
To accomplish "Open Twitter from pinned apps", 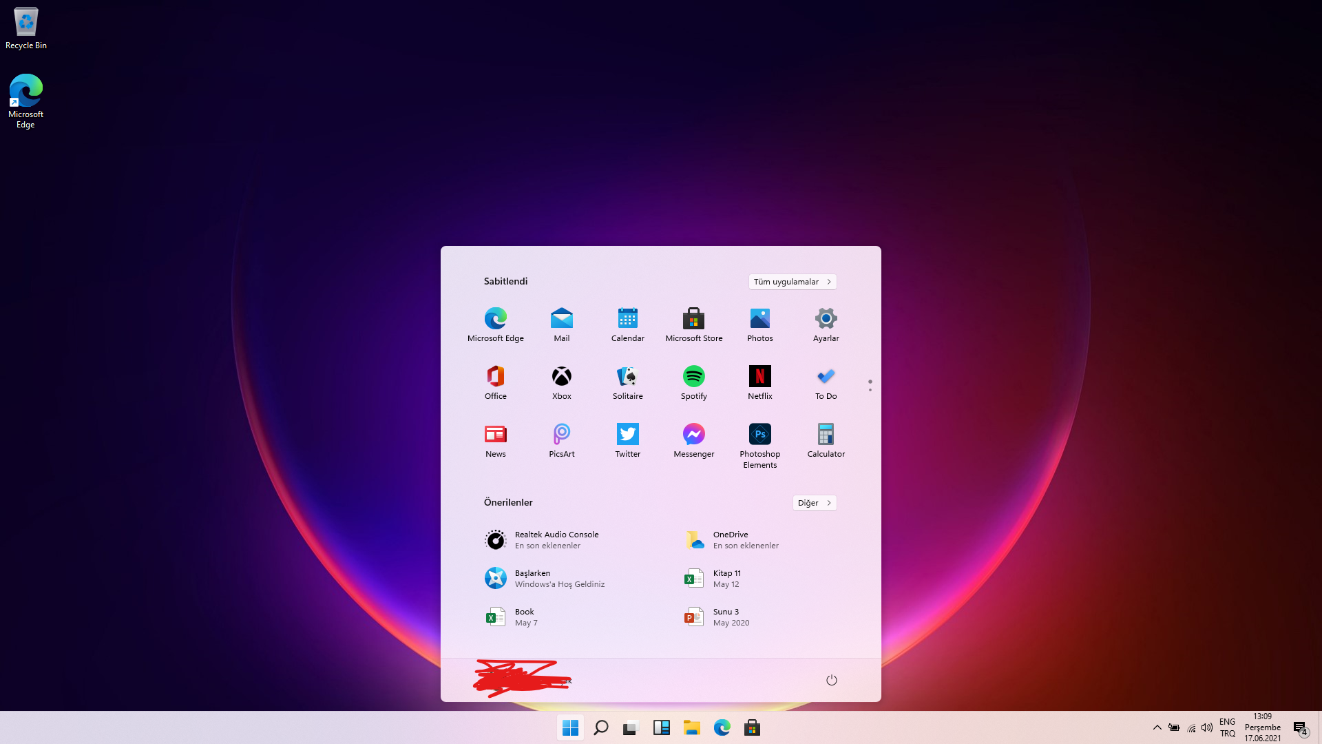I will [627, 435].
